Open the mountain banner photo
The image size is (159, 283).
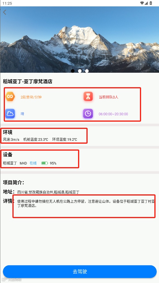pyautogui.click(x=79, y=39)
